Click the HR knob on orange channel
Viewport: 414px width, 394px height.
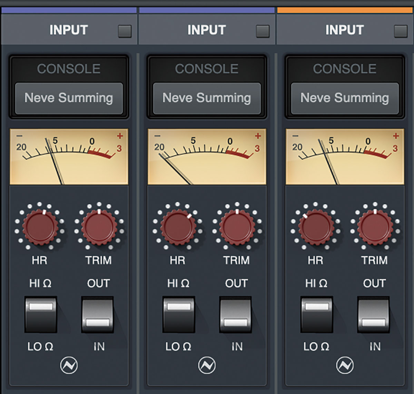(x=316, y=227)
